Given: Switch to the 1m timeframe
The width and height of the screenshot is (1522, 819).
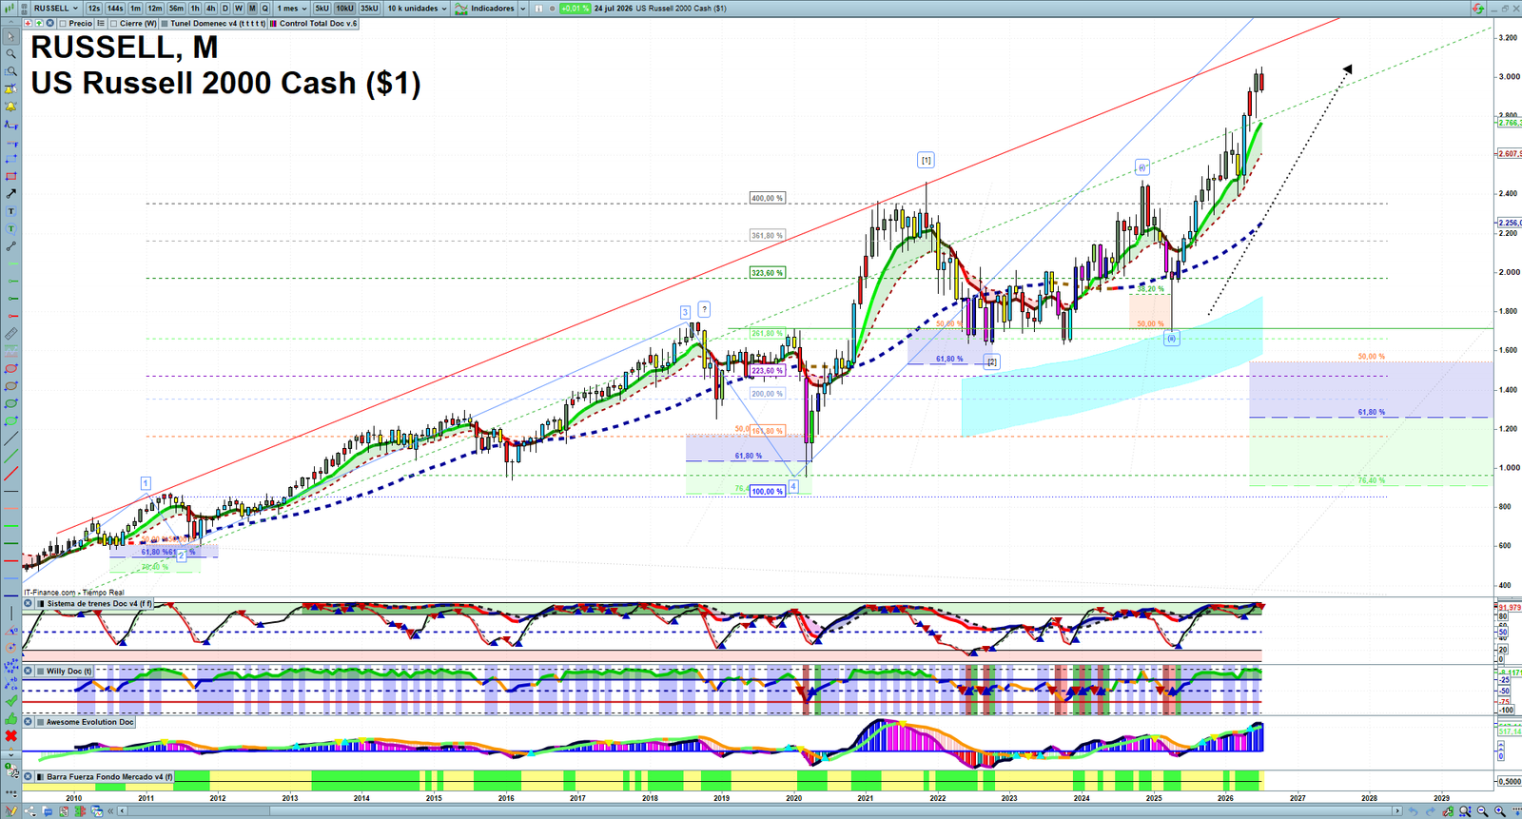Looking at the screenshot, I should pyautogui.click(x=136, y=9).
